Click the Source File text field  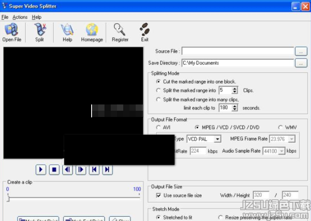tap(238, 51)
